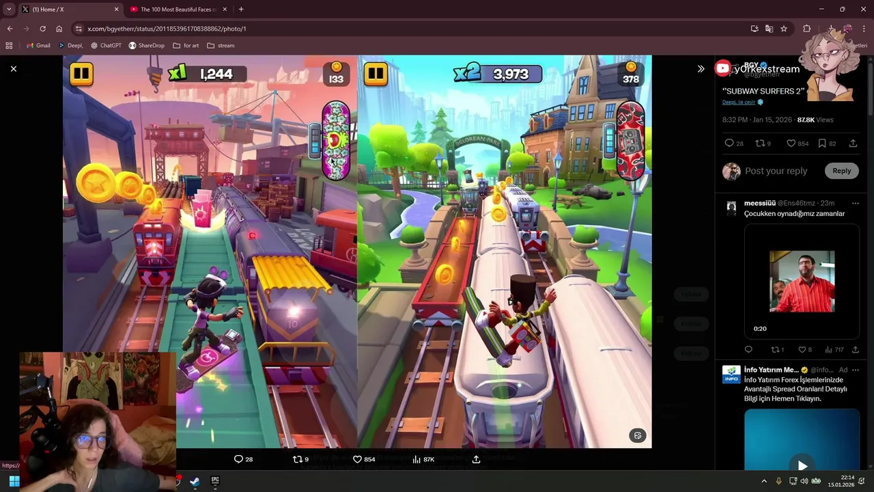The height and width of the screenshot is (492, 874).
Task: Click the '87.8K Views' text
Action: (815, 120)
